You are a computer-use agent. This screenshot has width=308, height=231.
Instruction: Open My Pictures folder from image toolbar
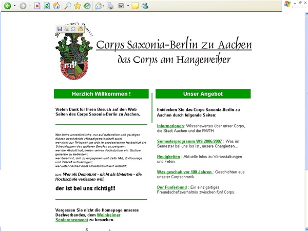tap(80, 29)
